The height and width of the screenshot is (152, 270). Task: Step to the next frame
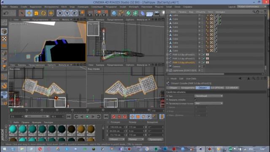click(93, 117)
